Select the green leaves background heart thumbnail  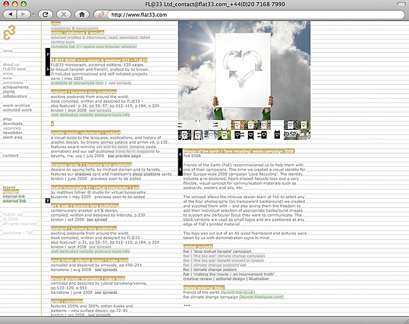tap(224, 135)
